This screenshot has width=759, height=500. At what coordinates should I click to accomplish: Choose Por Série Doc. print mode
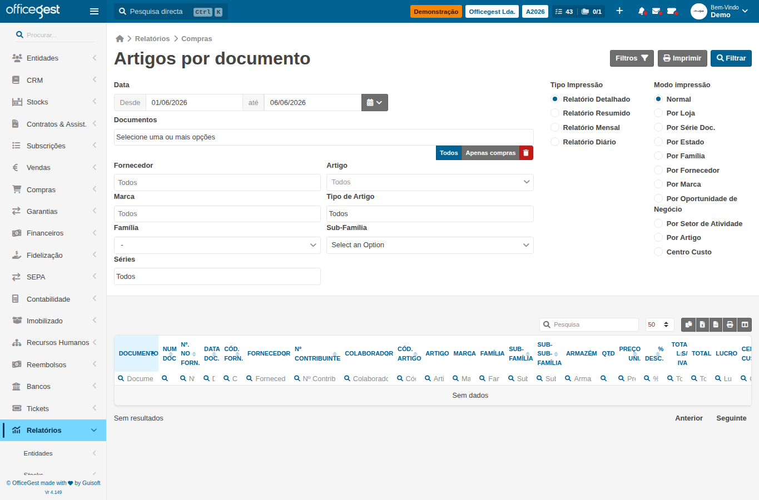click(658, 127)
